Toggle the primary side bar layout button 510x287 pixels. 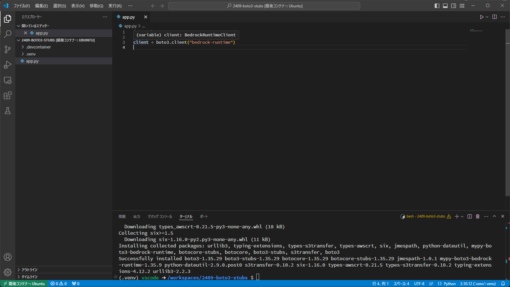[437, 6]
